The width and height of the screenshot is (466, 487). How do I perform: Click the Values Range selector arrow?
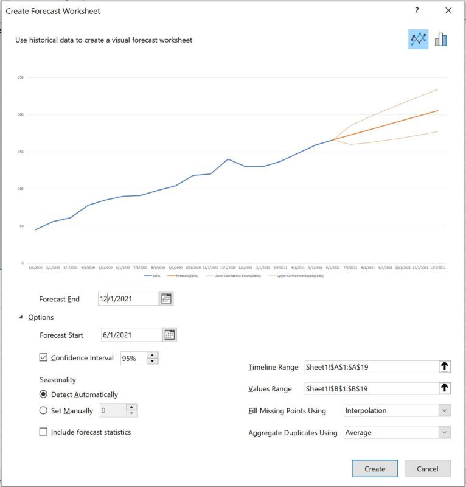[445, 388]
